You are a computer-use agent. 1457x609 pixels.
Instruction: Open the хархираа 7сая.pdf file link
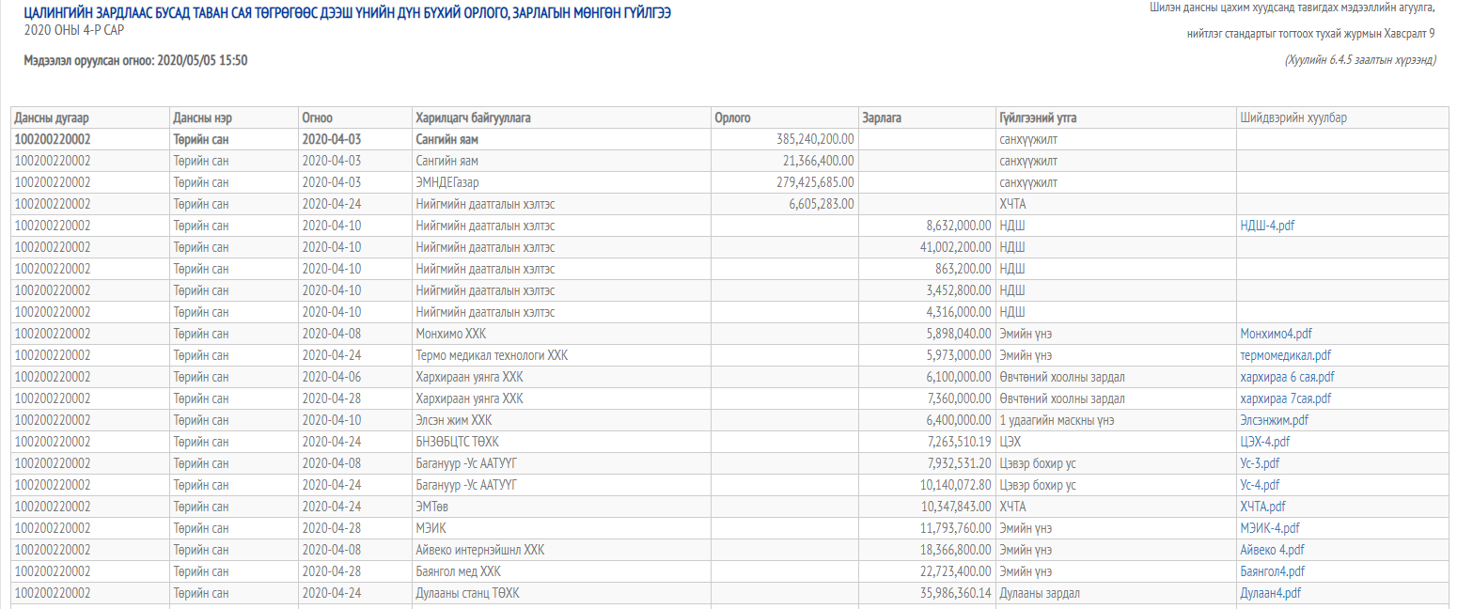[x=1285, y=398]
